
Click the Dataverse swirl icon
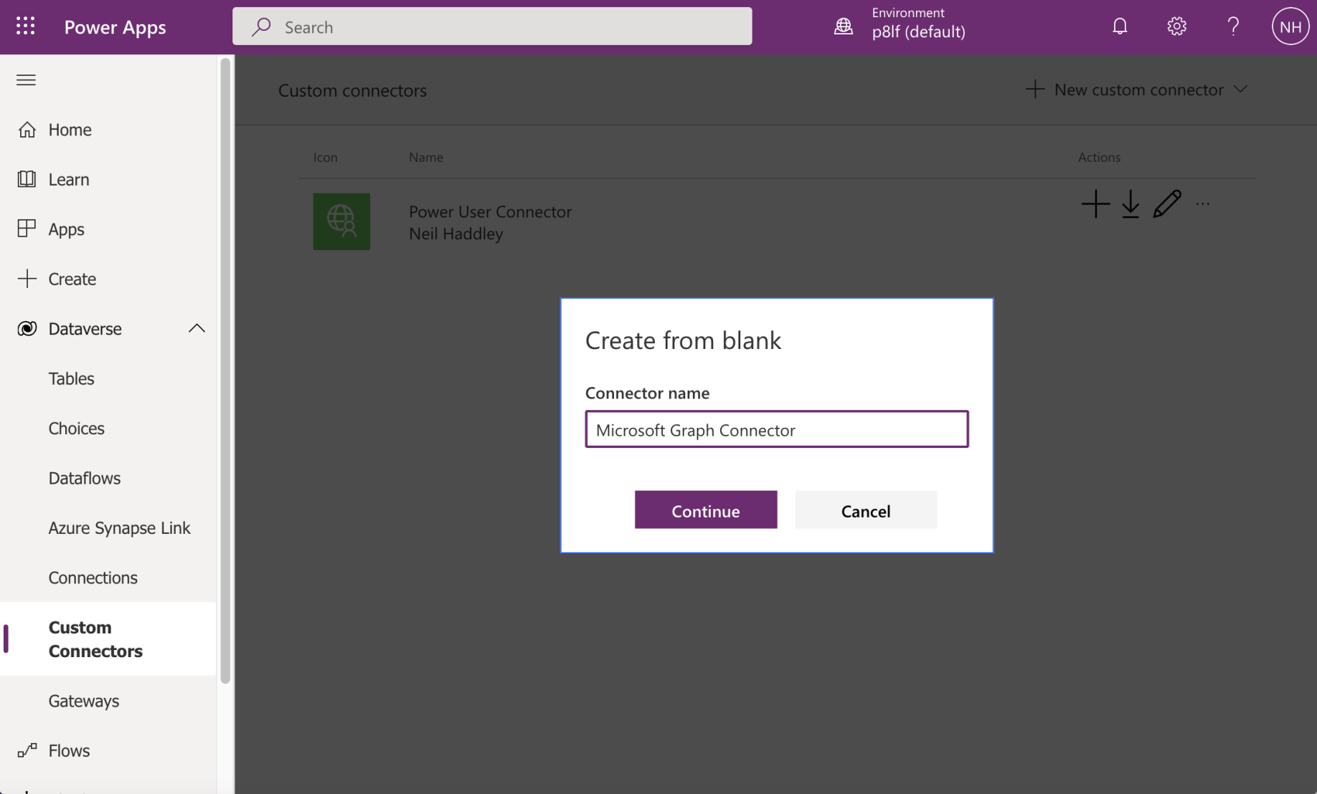[x=27, y=328]
